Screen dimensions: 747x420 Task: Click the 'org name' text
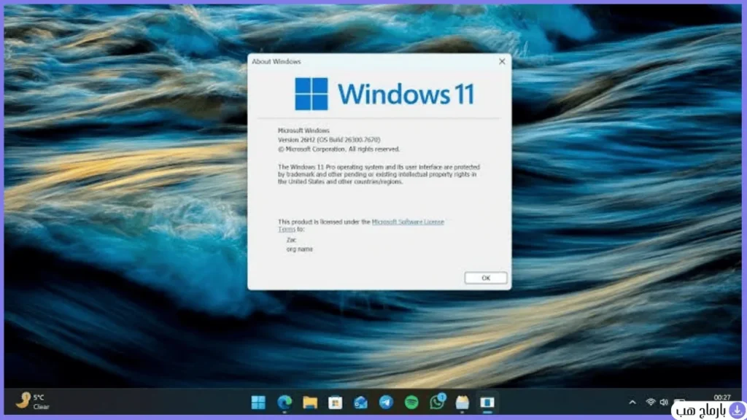(300, 249)
